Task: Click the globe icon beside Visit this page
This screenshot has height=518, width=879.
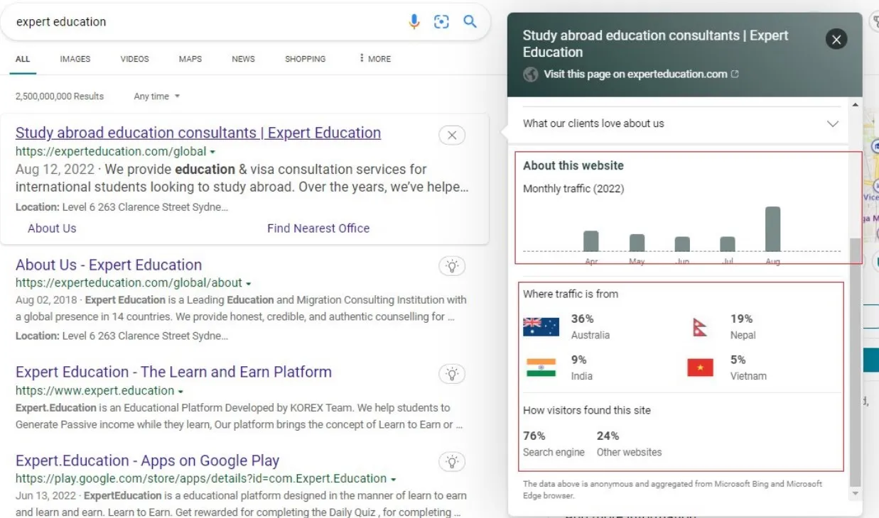Action: coord(531,75)
